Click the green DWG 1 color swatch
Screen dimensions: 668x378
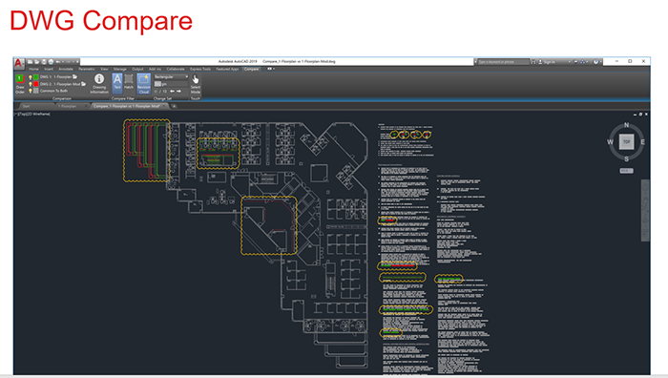[x=36, y=77]
